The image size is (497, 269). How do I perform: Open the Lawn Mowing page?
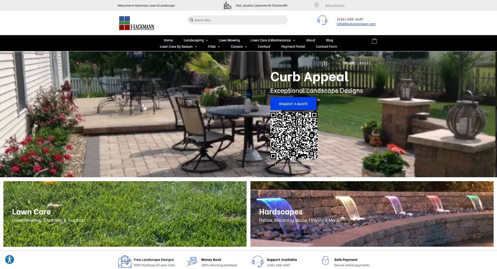click(229, 40)
